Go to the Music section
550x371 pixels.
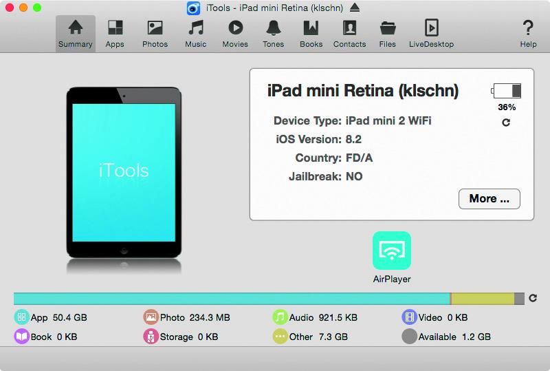coord(196,34)
